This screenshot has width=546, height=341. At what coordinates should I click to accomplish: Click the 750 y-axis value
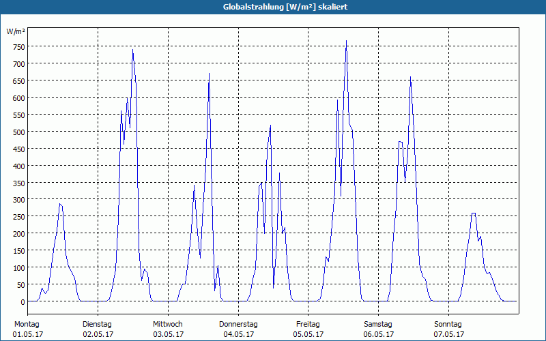point(18,47)
